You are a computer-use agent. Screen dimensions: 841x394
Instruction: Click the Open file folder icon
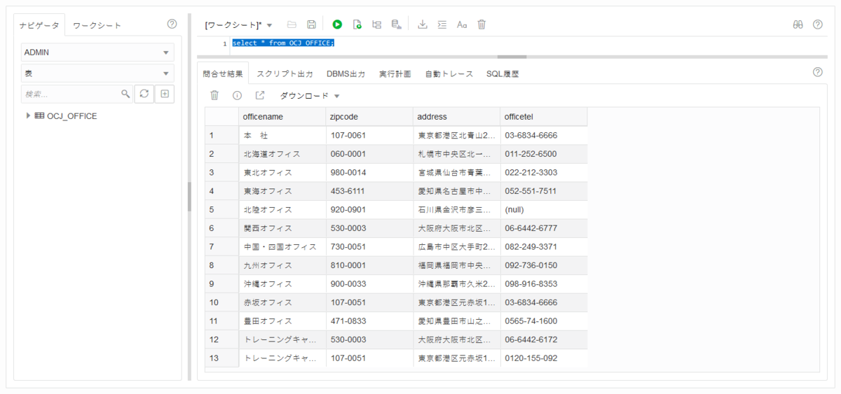point(292,24)
